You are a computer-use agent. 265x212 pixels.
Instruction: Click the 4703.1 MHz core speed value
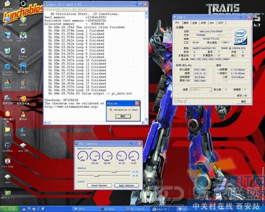click(x=200, y=70)
